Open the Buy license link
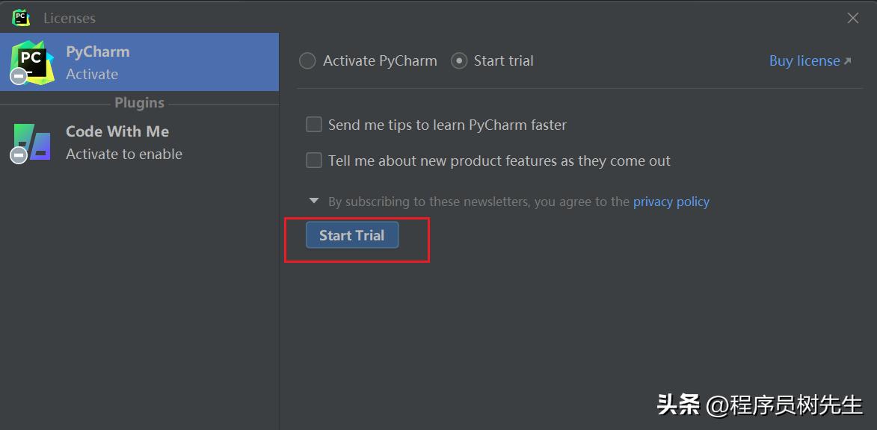This screenshot has height=430, width=877. tap(804, 61)
